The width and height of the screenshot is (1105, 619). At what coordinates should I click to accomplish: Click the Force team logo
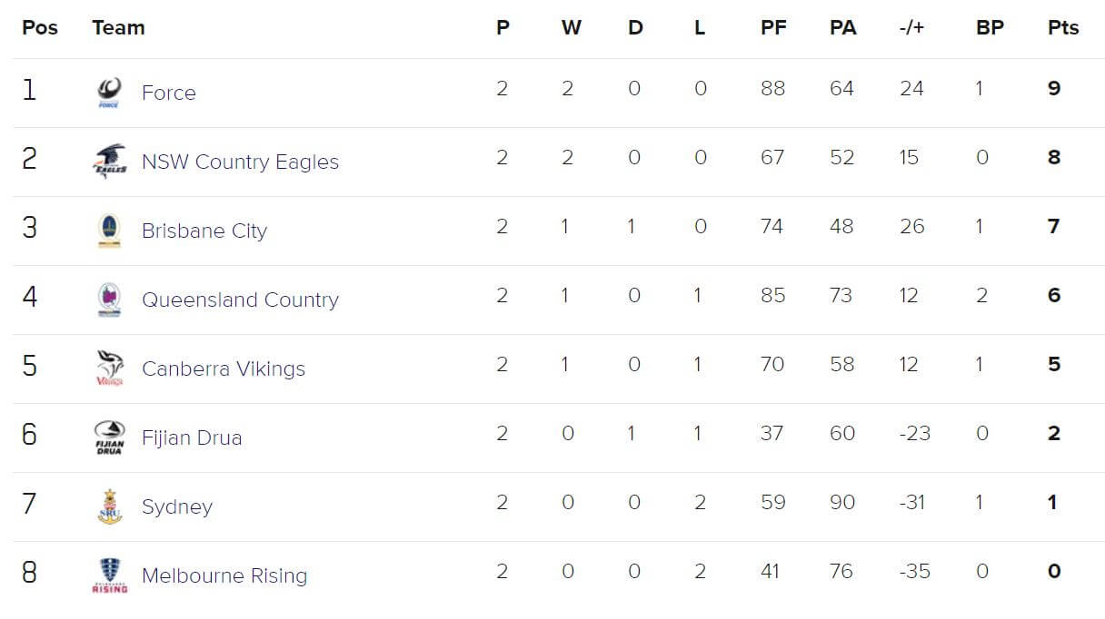click(109, 93)
